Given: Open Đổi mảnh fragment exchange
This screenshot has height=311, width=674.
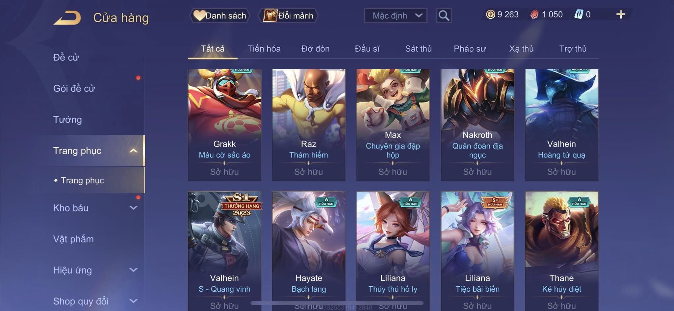Looking at the screenshot, I should (x=288, y=15).
